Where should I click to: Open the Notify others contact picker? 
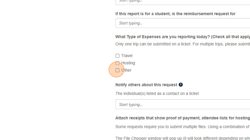pos(183,104)
